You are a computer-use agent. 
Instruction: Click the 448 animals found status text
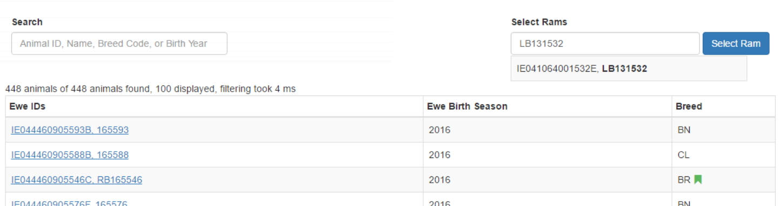(150, 89)
